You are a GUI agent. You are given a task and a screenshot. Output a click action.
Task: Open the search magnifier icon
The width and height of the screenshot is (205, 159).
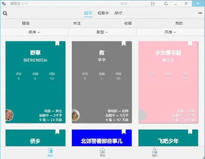tap(5, 13)
